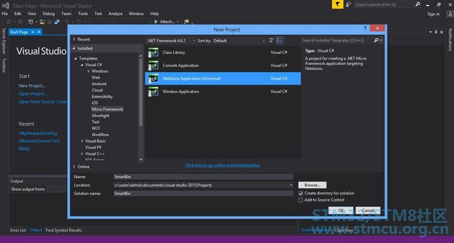The width and height of the screenshot is (454, 243).
Task: Click the Solution name input field
Action: [x=203, y=193]
